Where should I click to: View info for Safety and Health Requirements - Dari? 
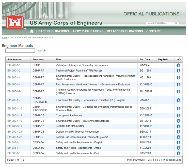(x=178, y=153)
